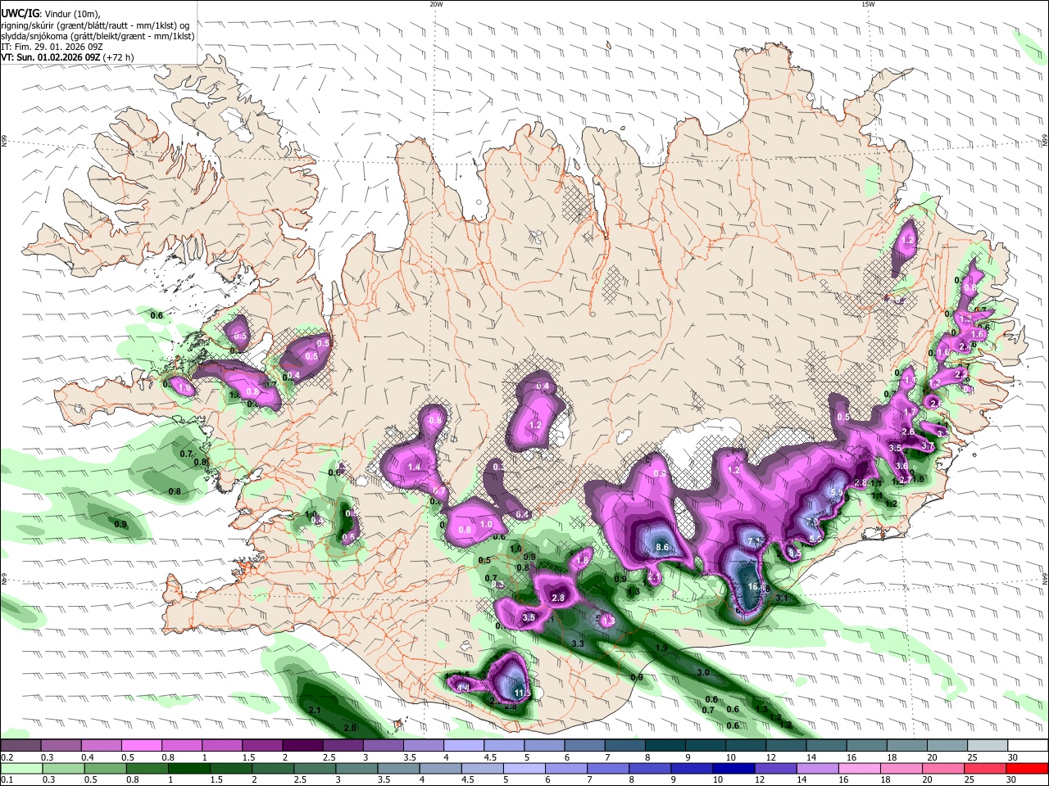
Task: Click the 3.7 snow value in the east
Action: click(929, 446)
